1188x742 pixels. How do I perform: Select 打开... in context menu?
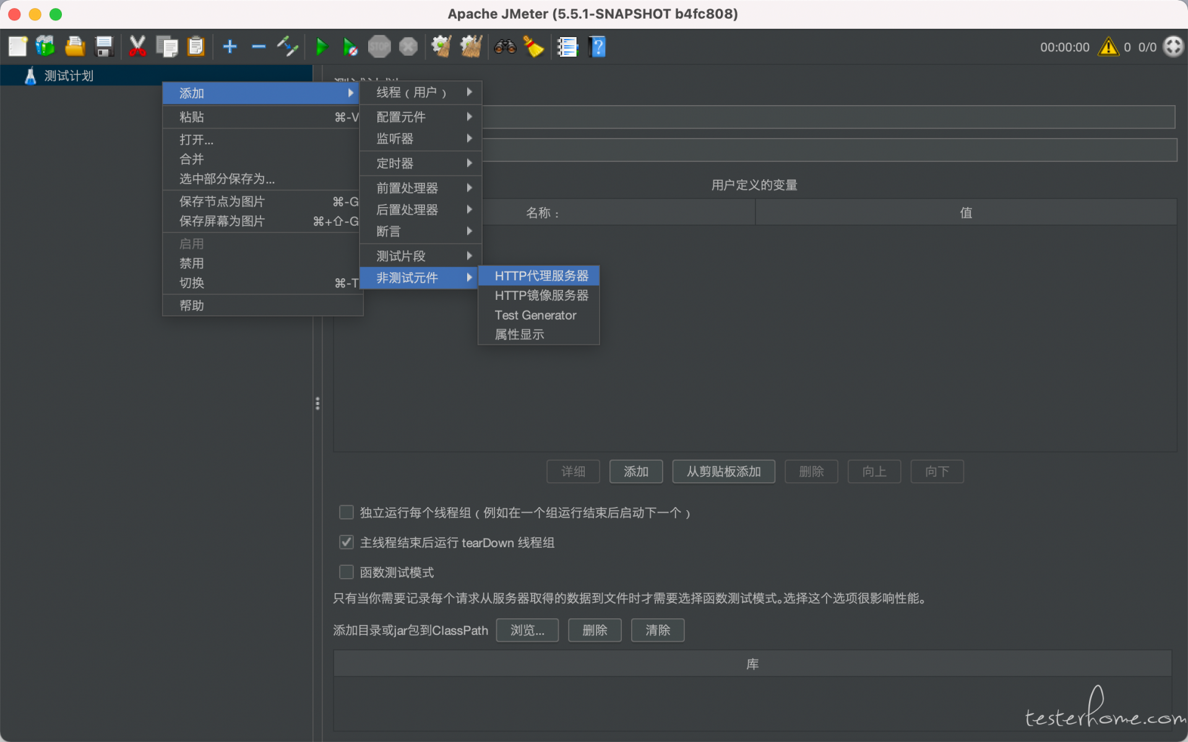click(x=262, y=140)
